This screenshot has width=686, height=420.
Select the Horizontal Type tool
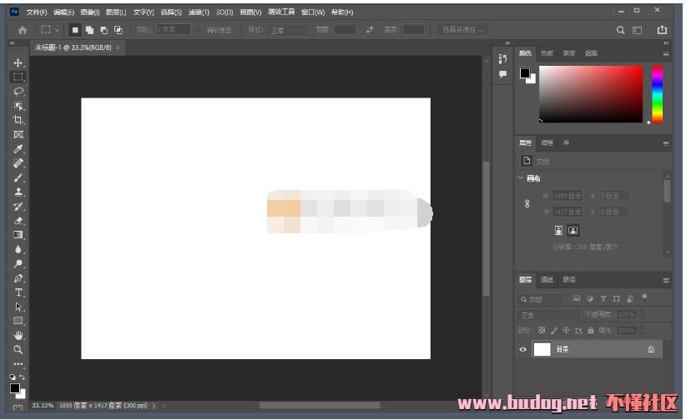point(18,292)
